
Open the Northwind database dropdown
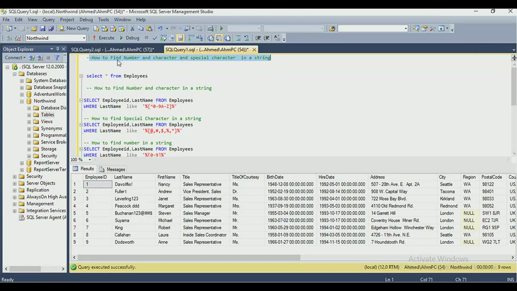(84, 38)
